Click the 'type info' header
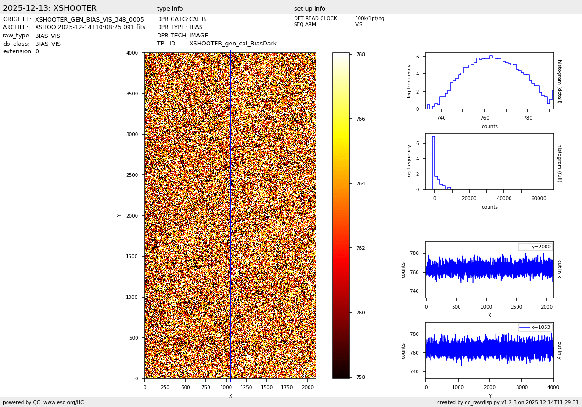This screenshot has width=582, height=407. click(170, 9)
